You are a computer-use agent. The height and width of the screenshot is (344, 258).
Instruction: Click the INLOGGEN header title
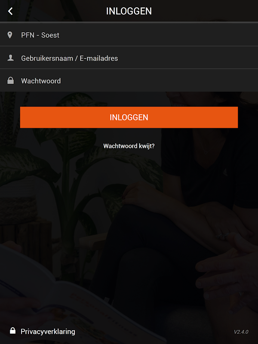[129, 11]
